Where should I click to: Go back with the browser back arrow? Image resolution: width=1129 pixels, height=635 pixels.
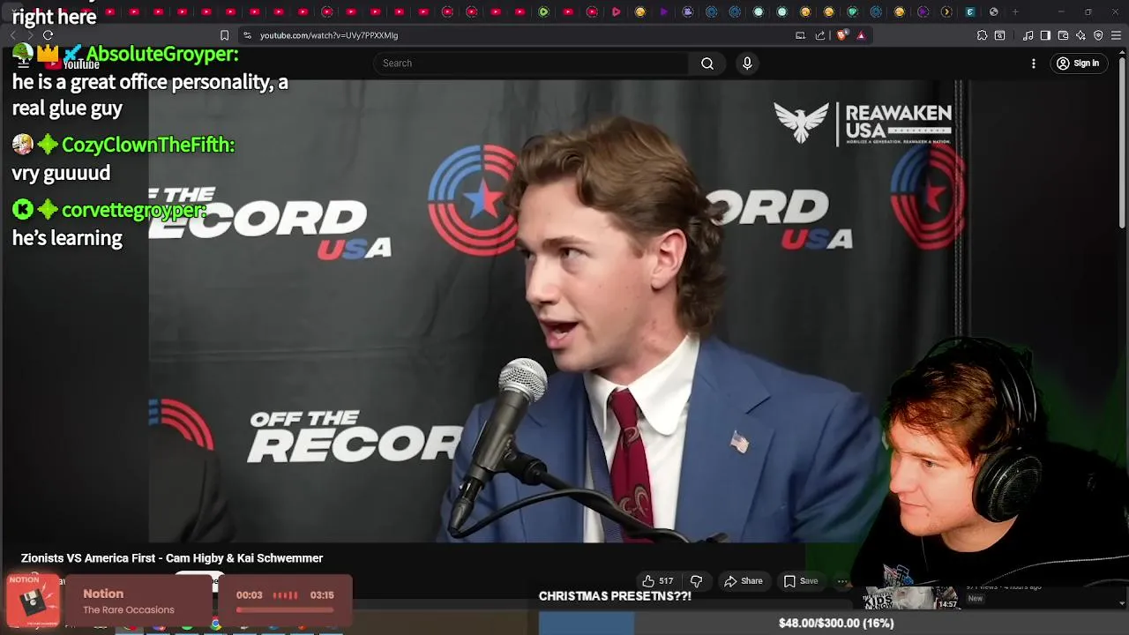pos(12,35)
